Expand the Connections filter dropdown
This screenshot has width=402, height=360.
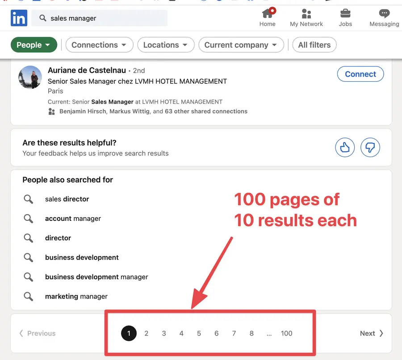pos(99,45)
